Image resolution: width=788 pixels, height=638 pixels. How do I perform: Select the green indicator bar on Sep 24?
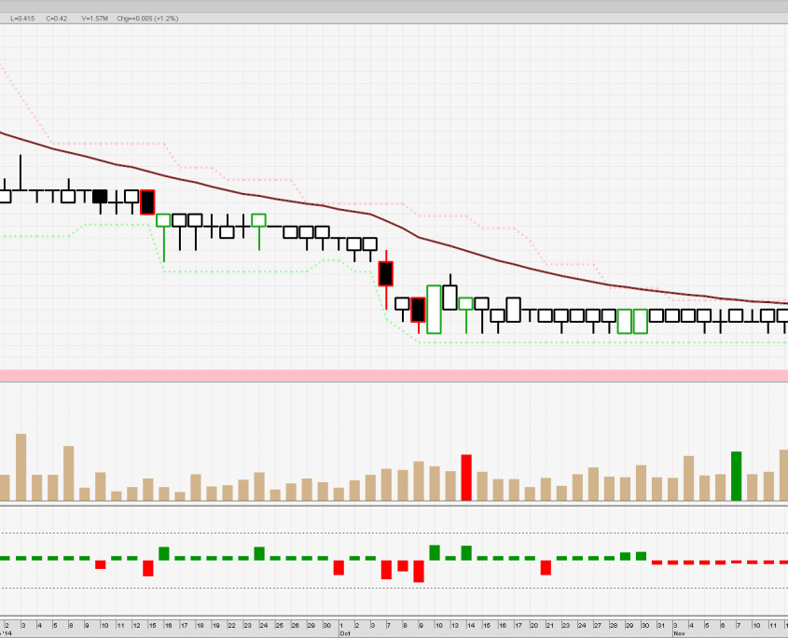point(259,553)
